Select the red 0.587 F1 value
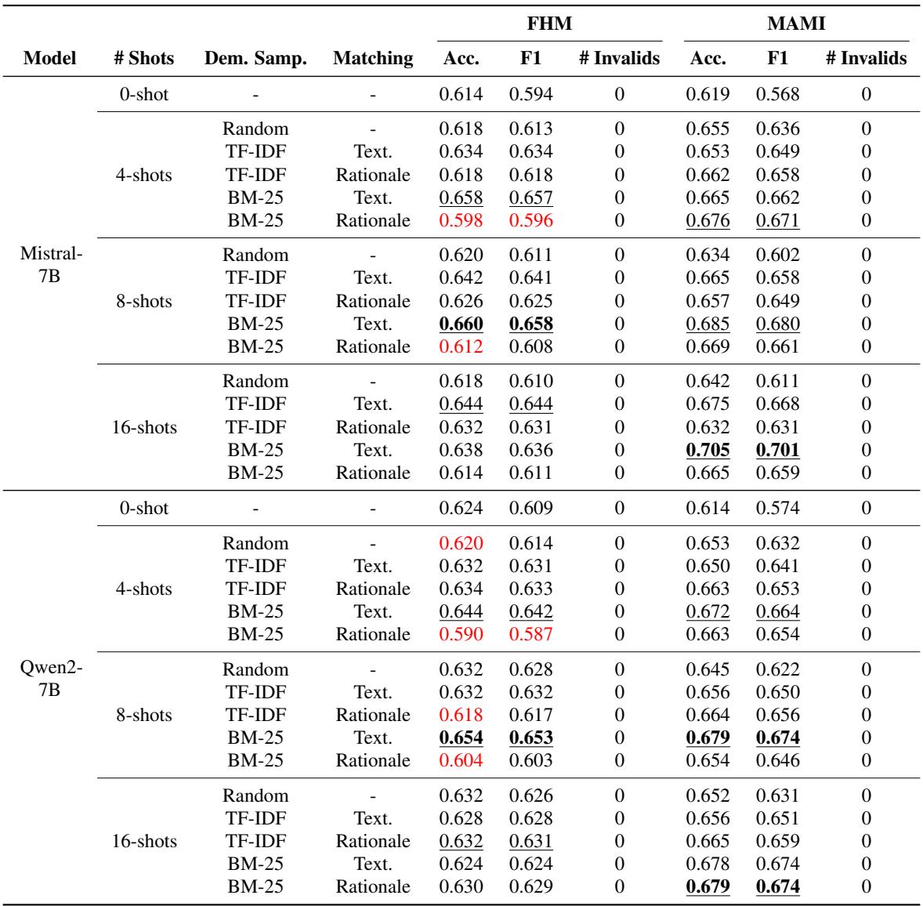This screenshot has height=906, width=923. 531,634
